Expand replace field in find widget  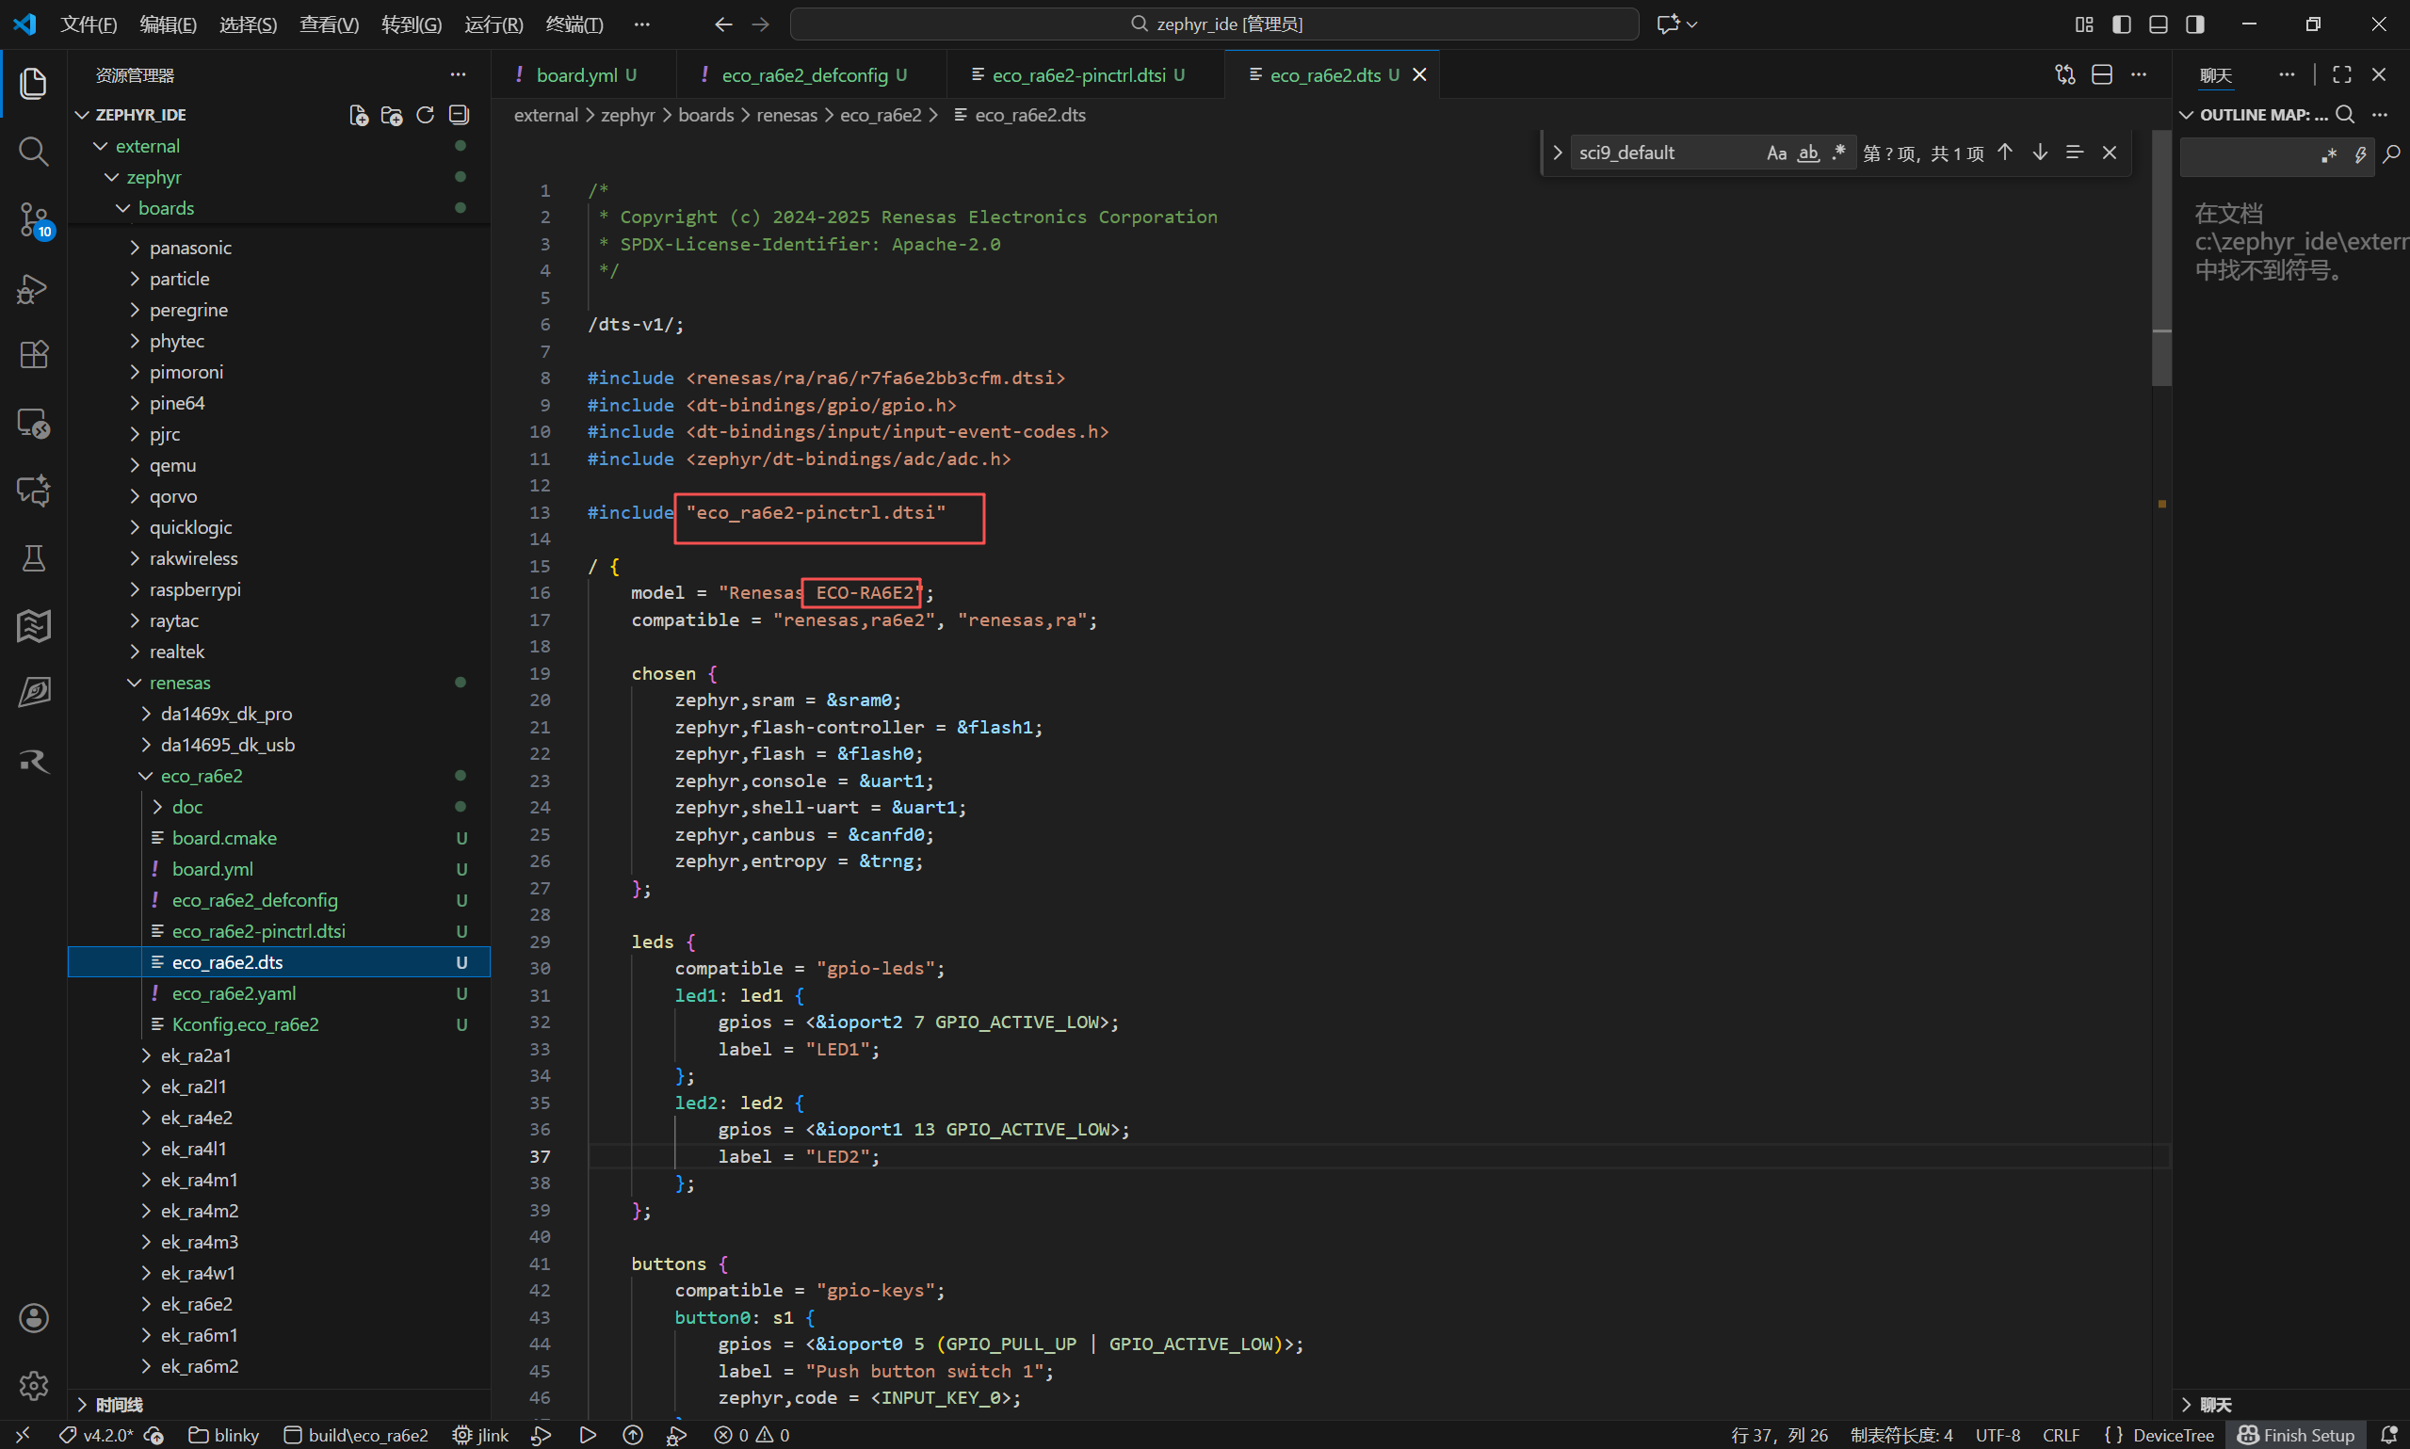(x=1558, y=153)
